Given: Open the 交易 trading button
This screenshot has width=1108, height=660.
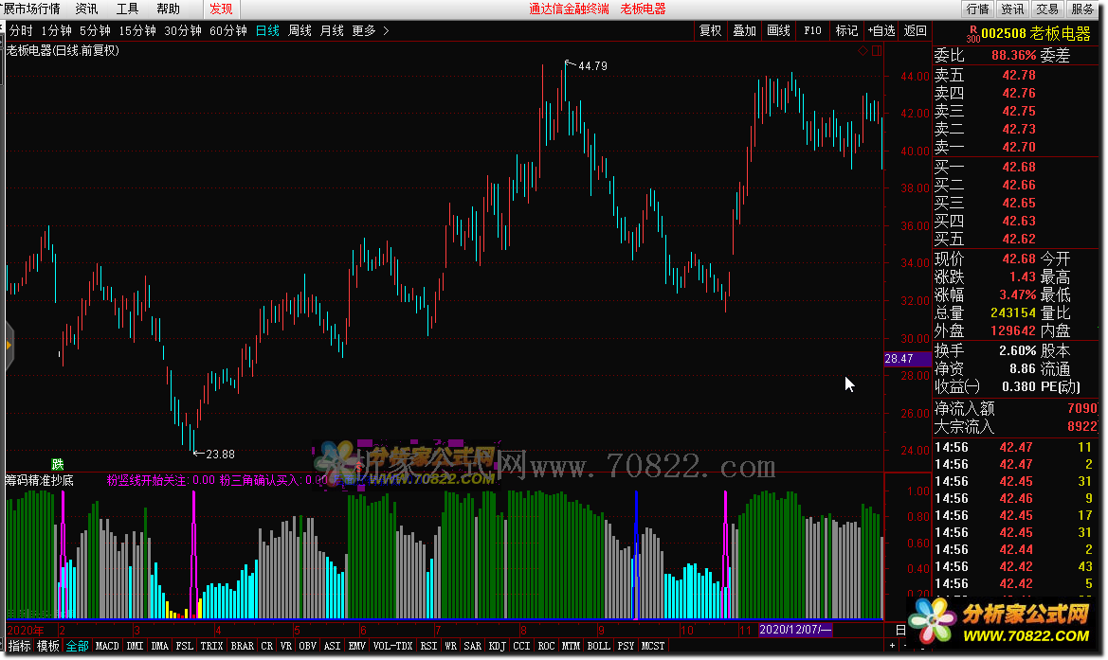Looking at the screenshot, I should [1047, 9].
